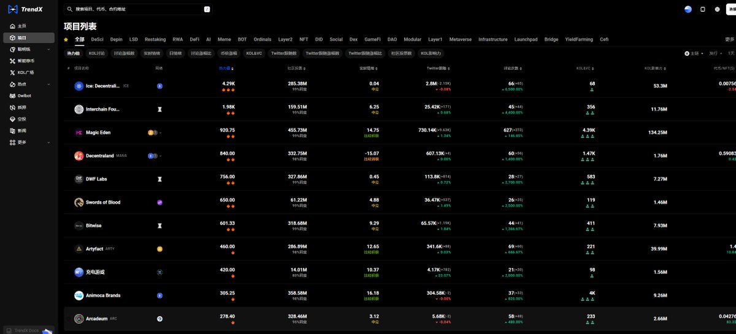
Task: Sort by 热力值 column header
Action: [x=226, y=69]
